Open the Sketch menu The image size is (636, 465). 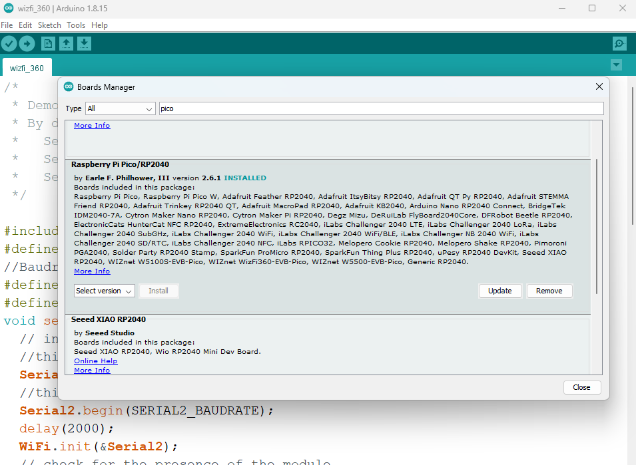[49, 25]
